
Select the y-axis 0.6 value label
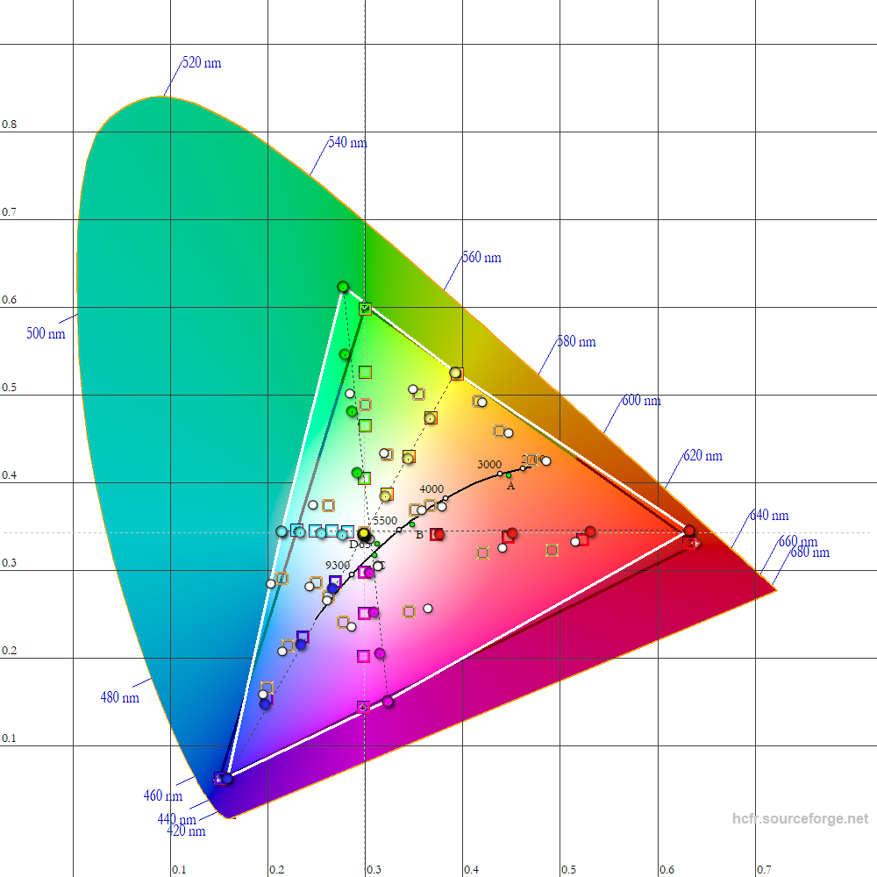pyautogui.click(x=10, y=300)
